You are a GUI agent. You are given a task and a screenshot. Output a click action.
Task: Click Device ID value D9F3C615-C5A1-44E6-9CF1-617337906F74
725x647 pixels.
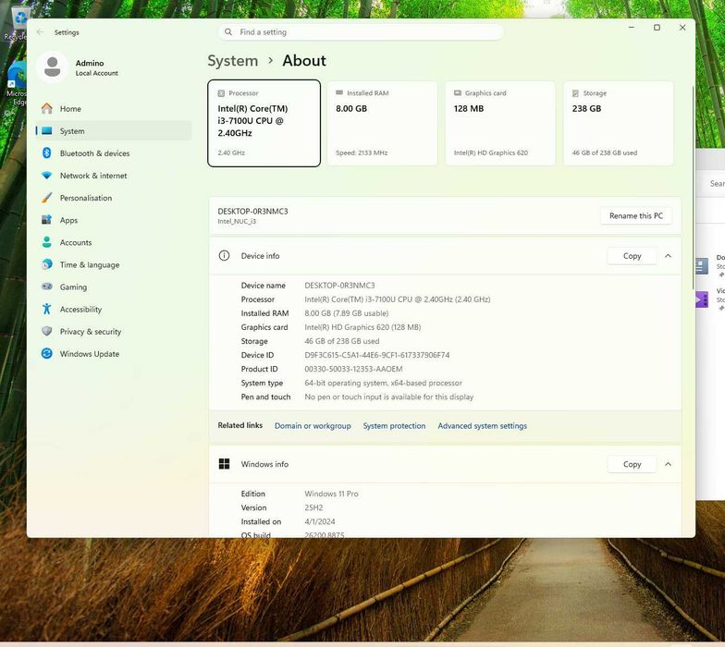click(377, 355)
